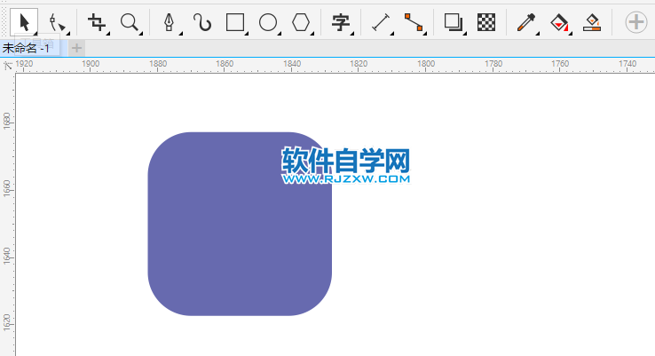Click the horizontal ruler at 1840
655x356 pixels.
(292, 66)
